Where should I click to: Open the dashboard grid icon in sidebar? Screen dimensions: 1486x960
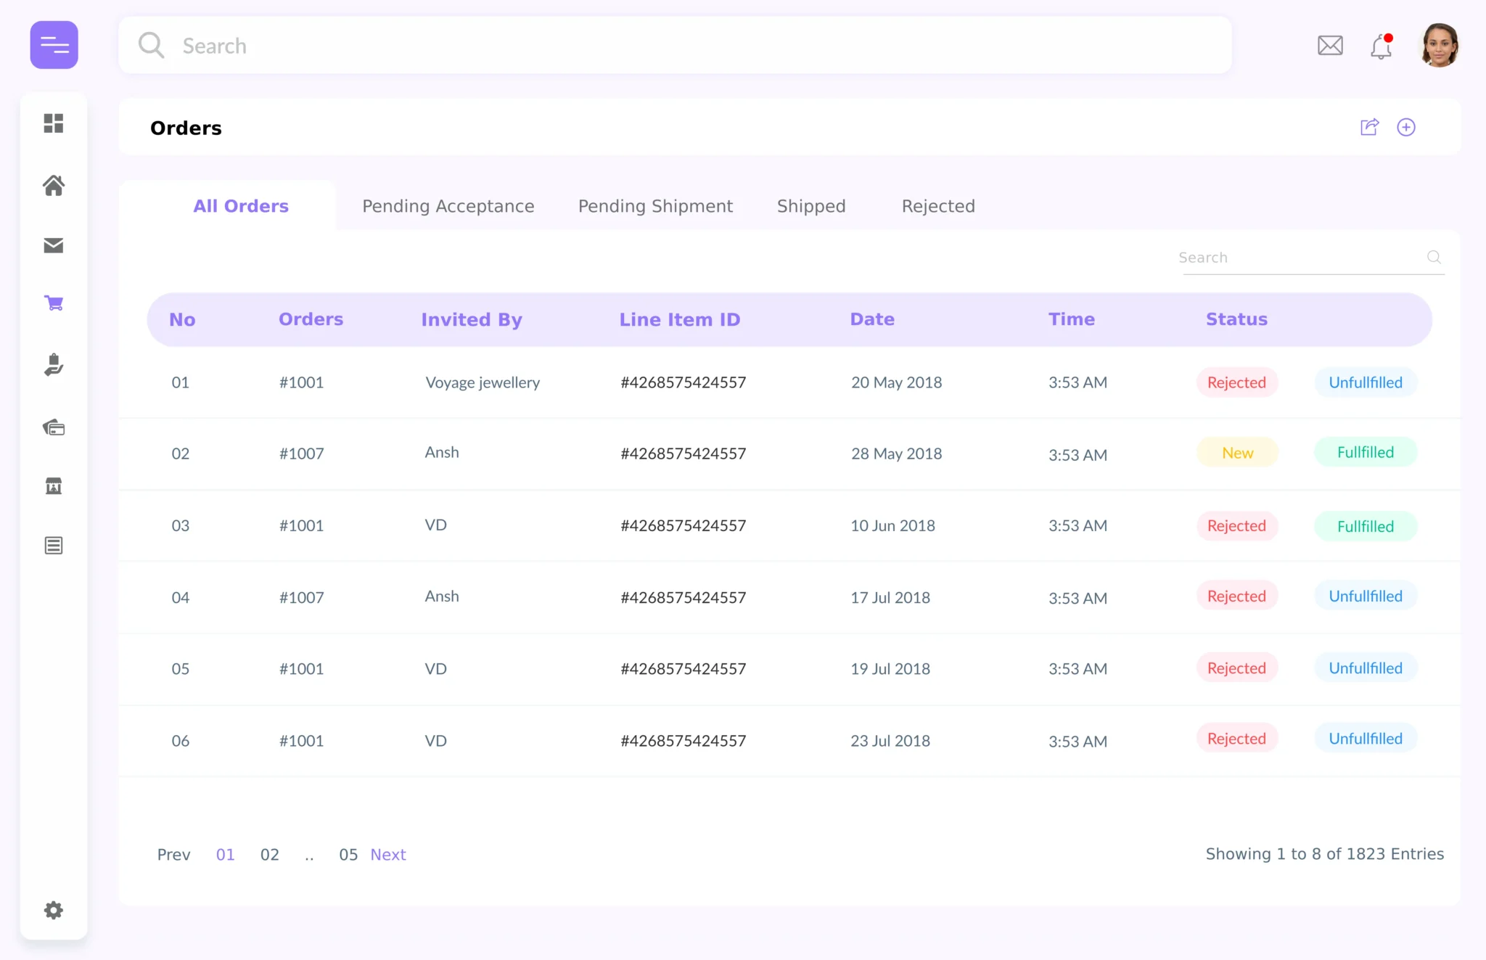pos(54,123)
